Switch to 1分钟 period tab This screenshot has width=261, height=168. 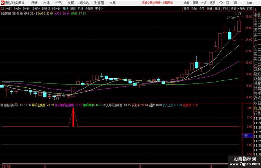[17, 9]
